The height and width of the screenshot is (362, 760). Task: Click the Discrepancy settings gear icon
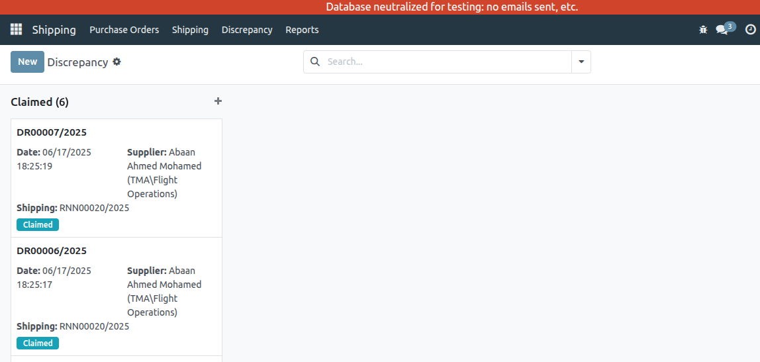pyautogui.click(x=117, y=62)
